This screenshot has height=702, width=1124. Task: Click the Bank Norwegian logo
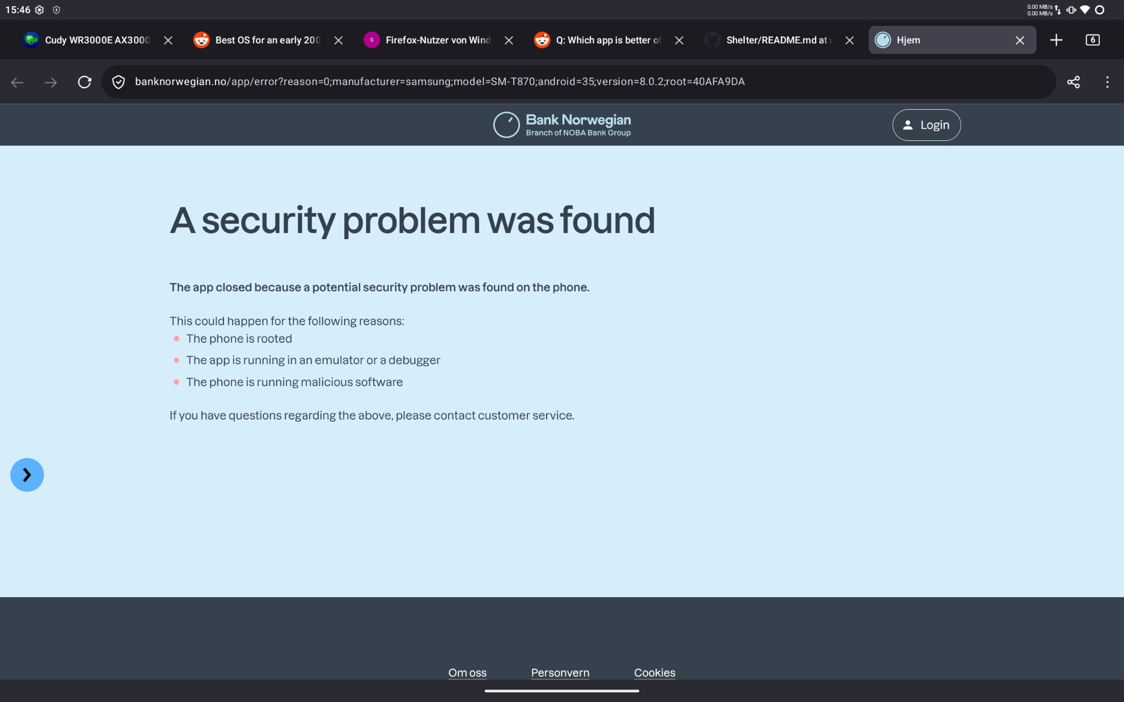click(x=562, y=125)
